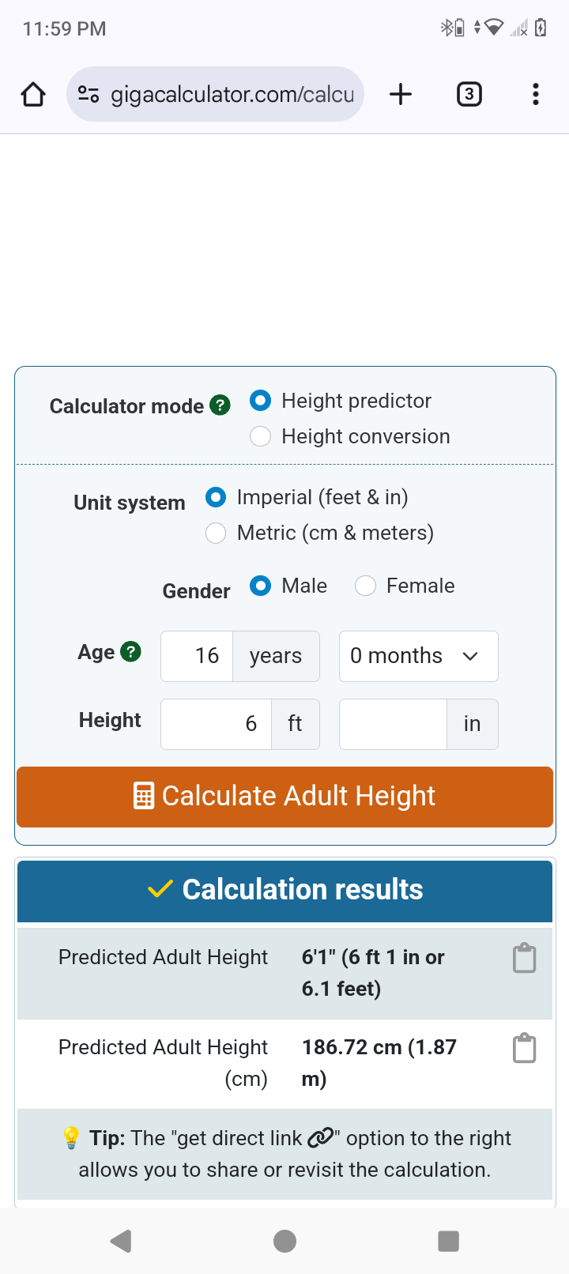Tap the site info icon in address bar

click(89, 95)
